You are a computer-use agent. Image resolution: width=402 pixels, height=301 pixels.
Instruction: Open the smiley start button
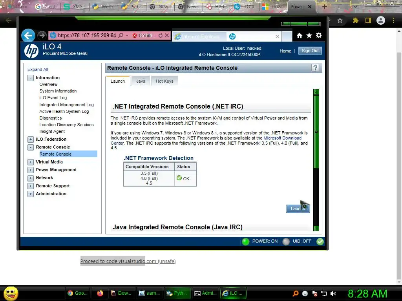coord(11,293)
